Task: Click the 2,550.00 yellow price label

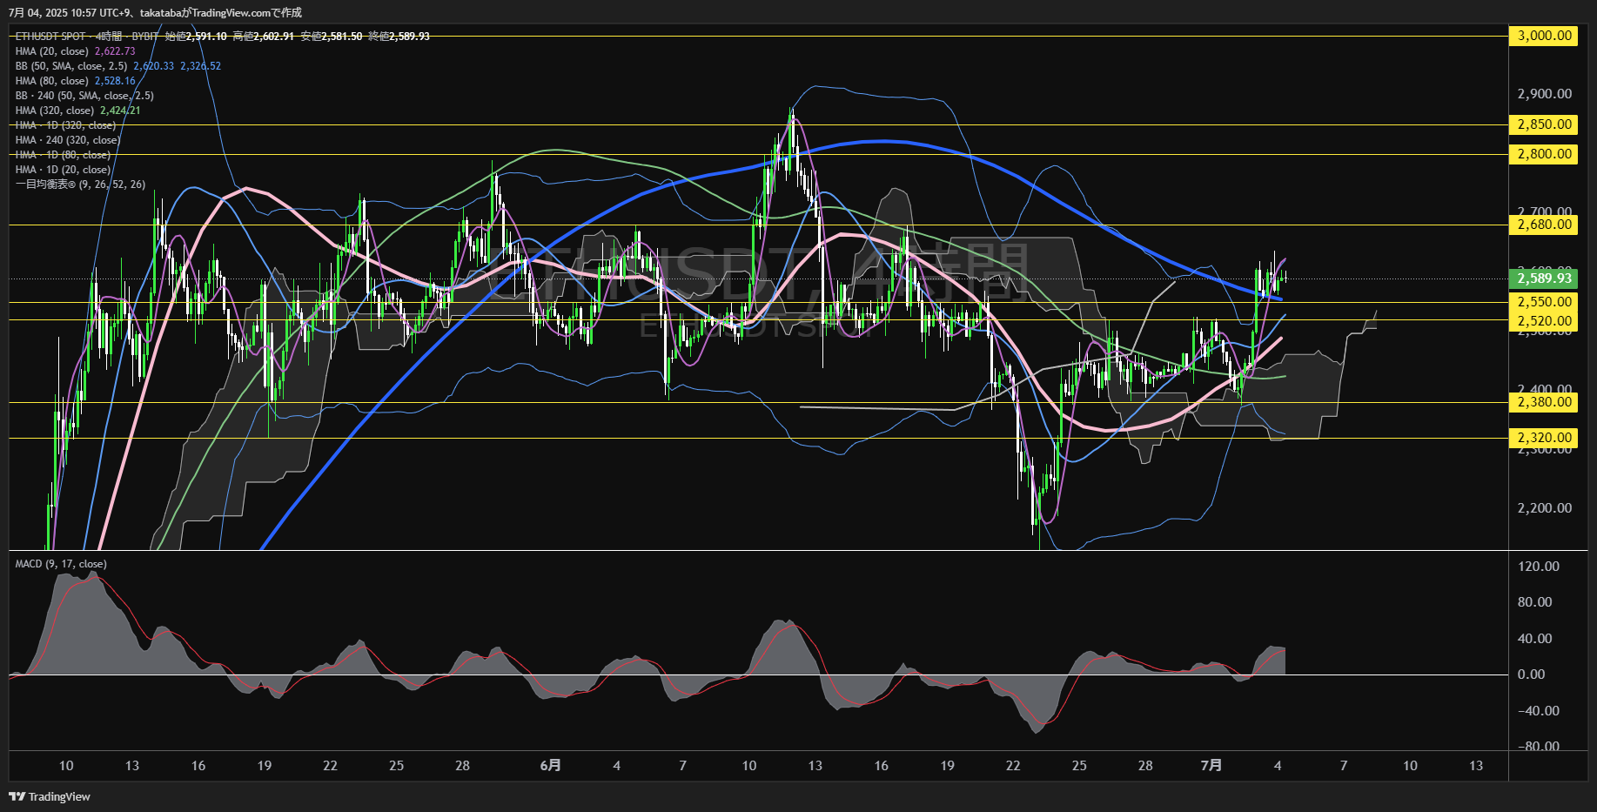Action: tap(1543, 302)
